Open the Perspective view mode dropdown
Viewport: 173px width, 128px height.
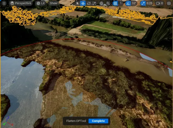point(21,3)
